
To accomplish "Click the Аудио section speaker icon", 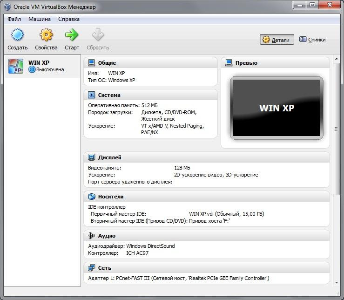I will [x=92, y=236].
